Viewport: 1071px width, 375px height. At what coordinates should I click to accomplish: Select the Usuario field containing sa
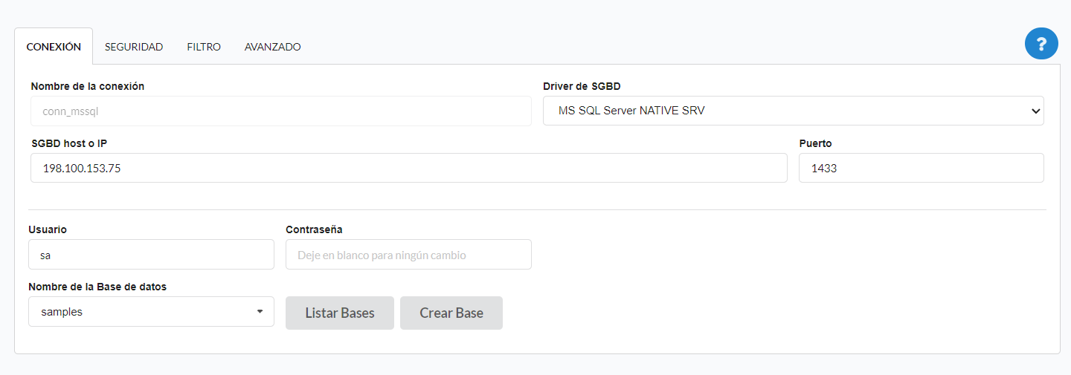151,255
